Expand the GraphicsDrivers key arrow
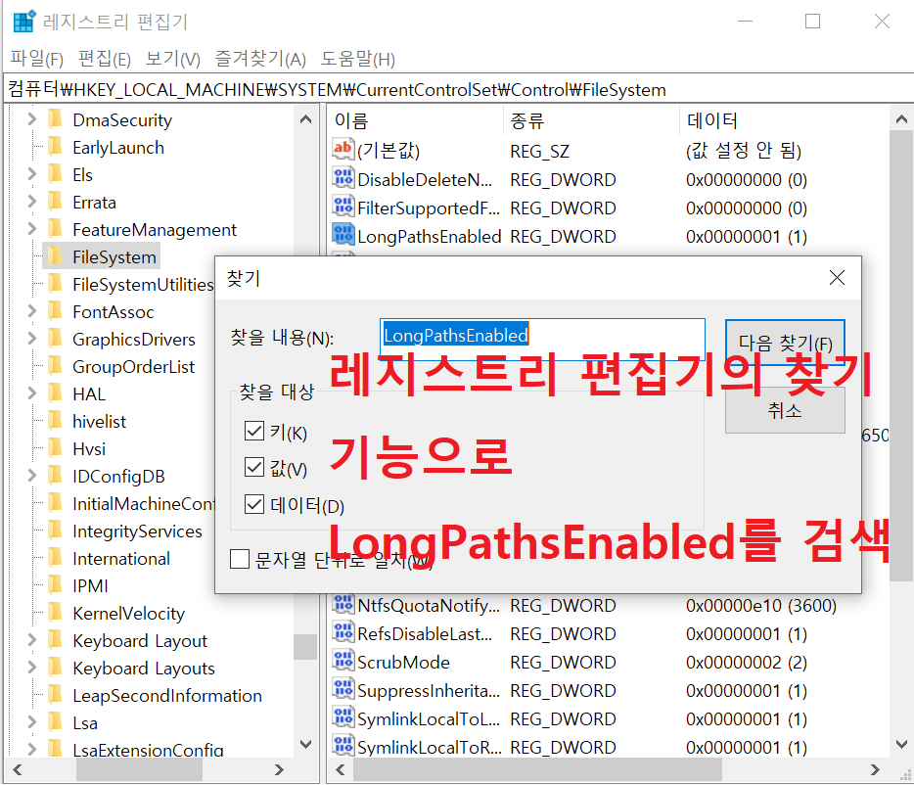The width and height of the screenshot is (914, 785). click(x=32, y=339)
